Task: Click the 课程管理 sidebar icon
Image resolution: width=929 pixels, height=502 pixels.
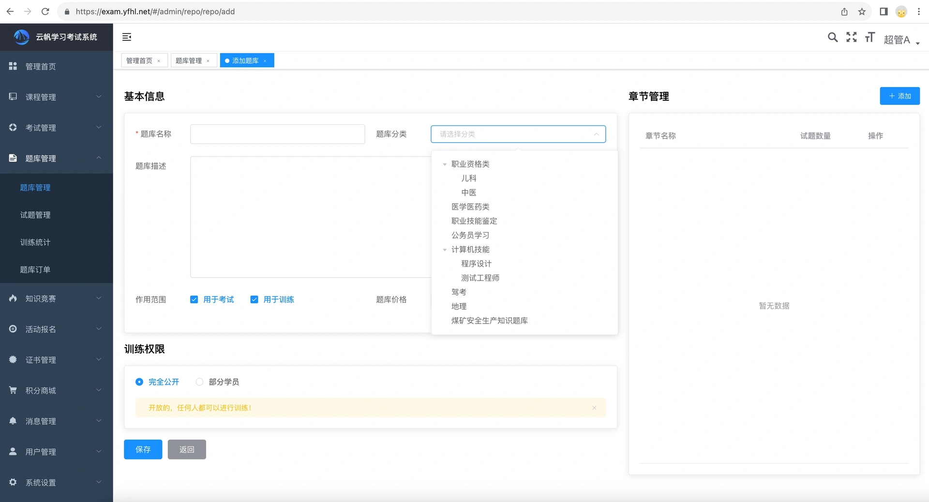Action: (13, 97)
